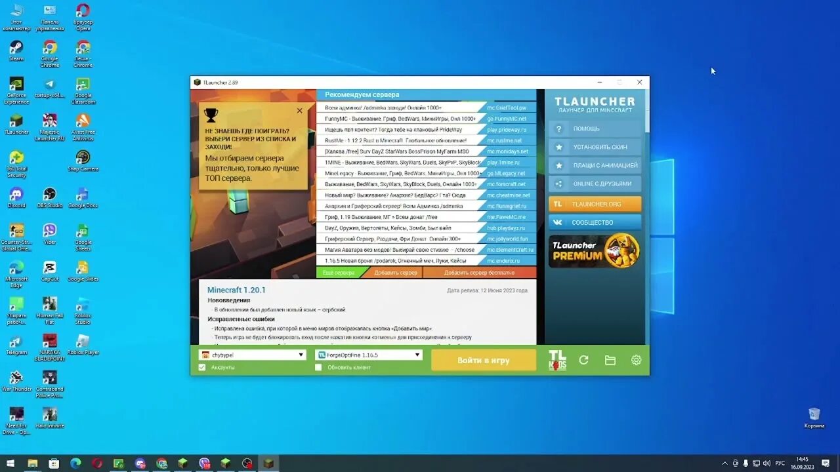Open the game folder icon
Image resolution: width=840 pixels, height=472 pixels.
point(610,360)
